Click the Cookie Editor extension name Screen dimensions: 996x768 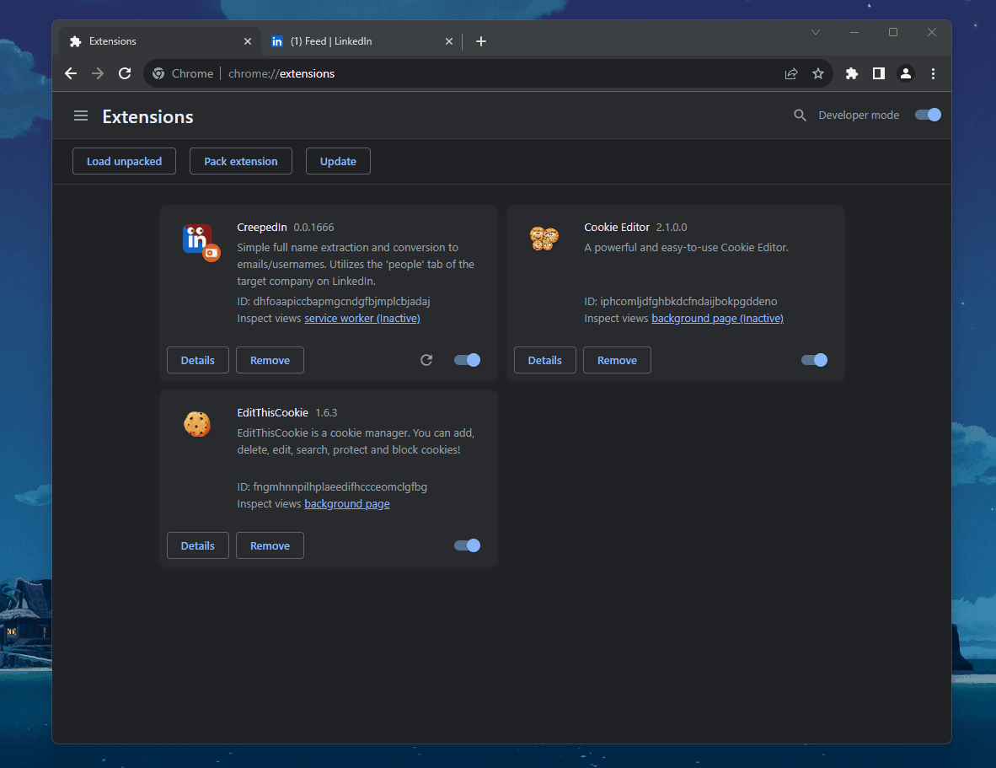coord(617,228)
